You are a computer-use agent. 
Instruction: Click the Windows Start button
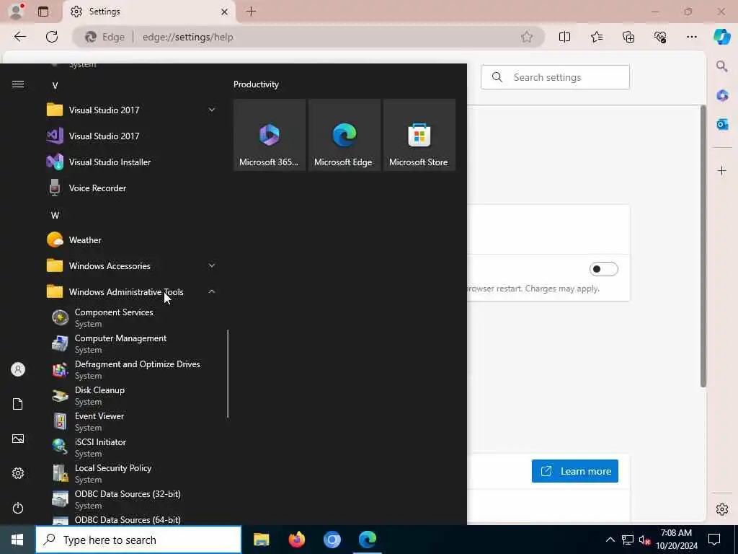click(17, 540)
